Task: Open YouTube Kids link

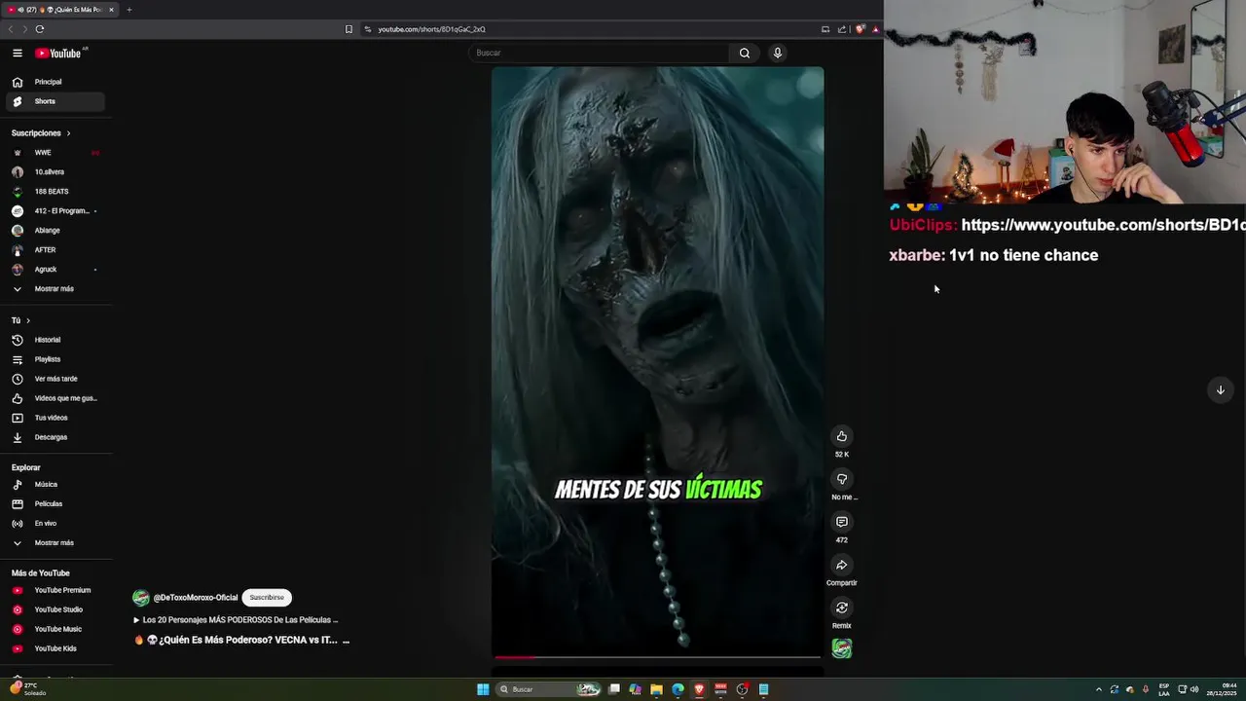Action: 55,648
